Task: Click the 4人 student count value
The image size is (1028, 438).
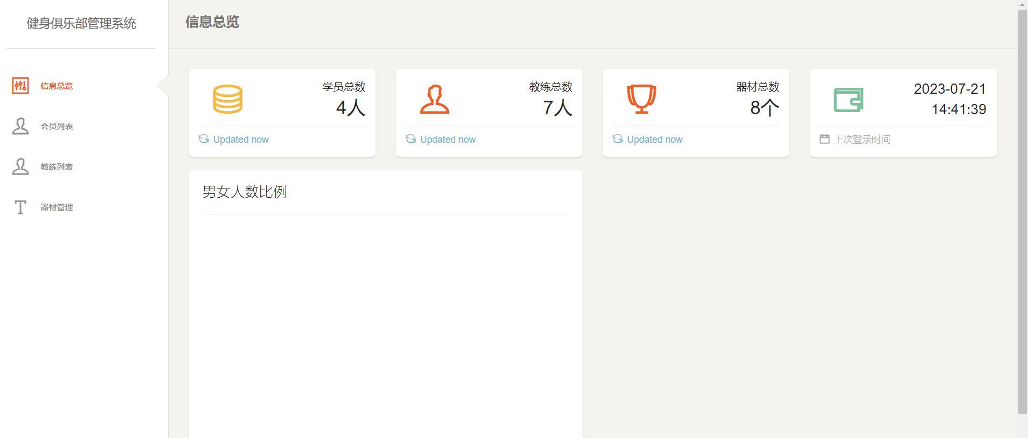Action: (x=351, y=108)
